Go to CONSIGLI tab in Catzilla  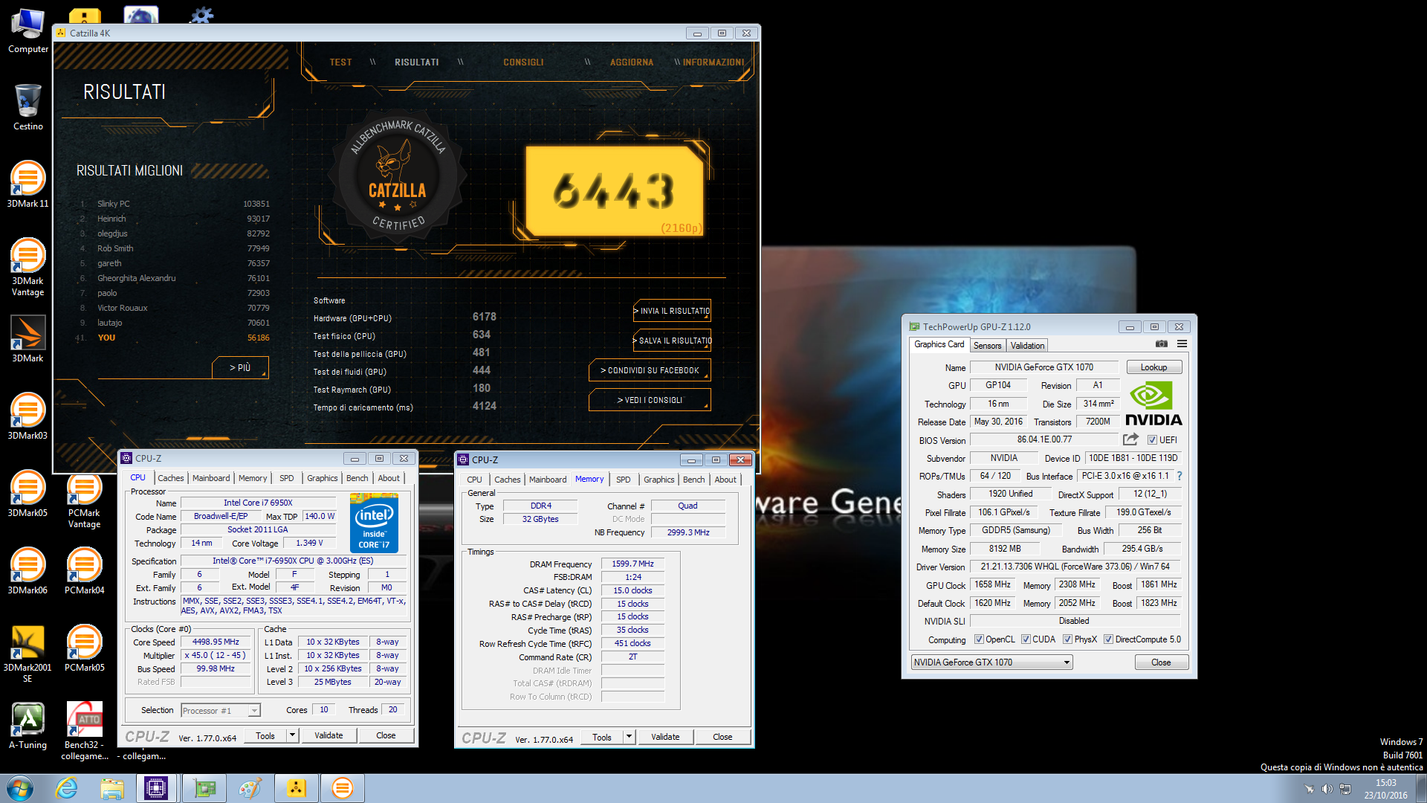coord(523,62)
